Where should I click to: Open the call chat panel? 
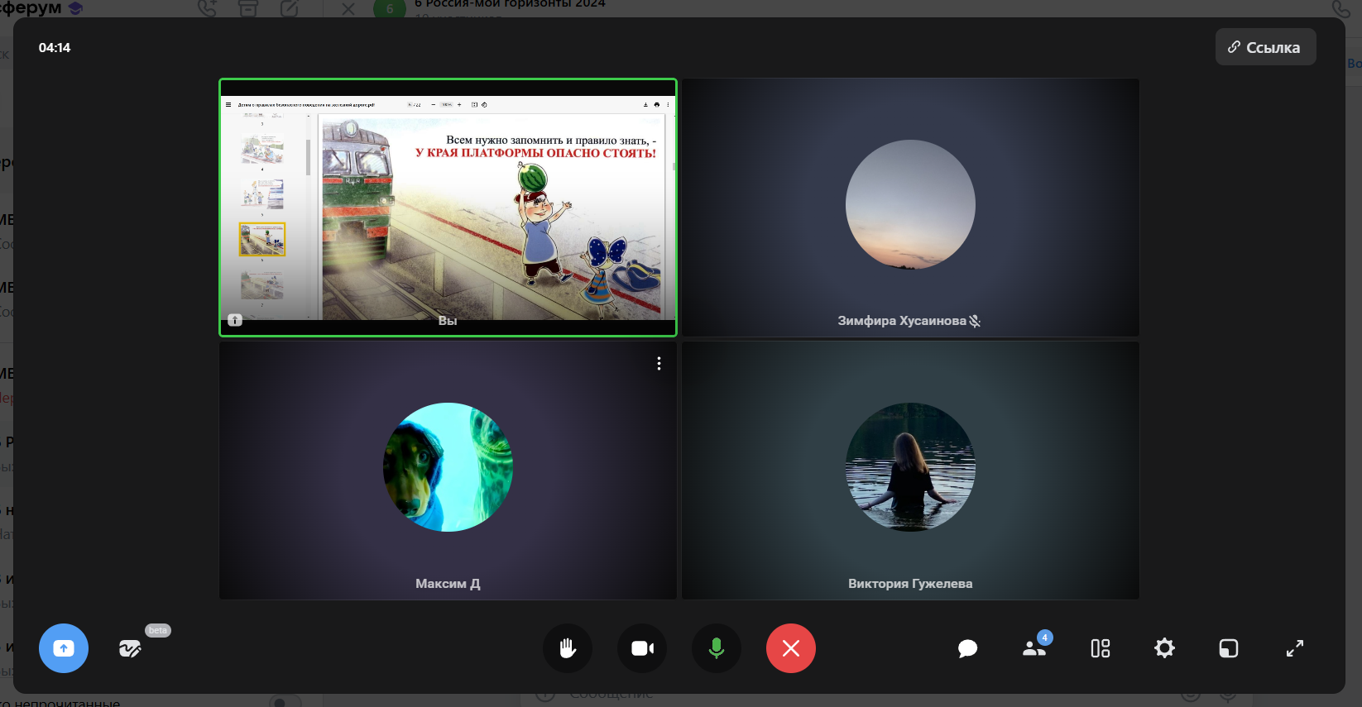pos(967,648)
